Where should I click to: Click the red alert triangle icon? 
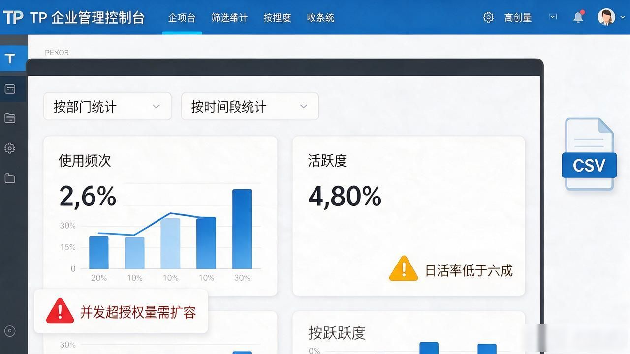[60, 311]
